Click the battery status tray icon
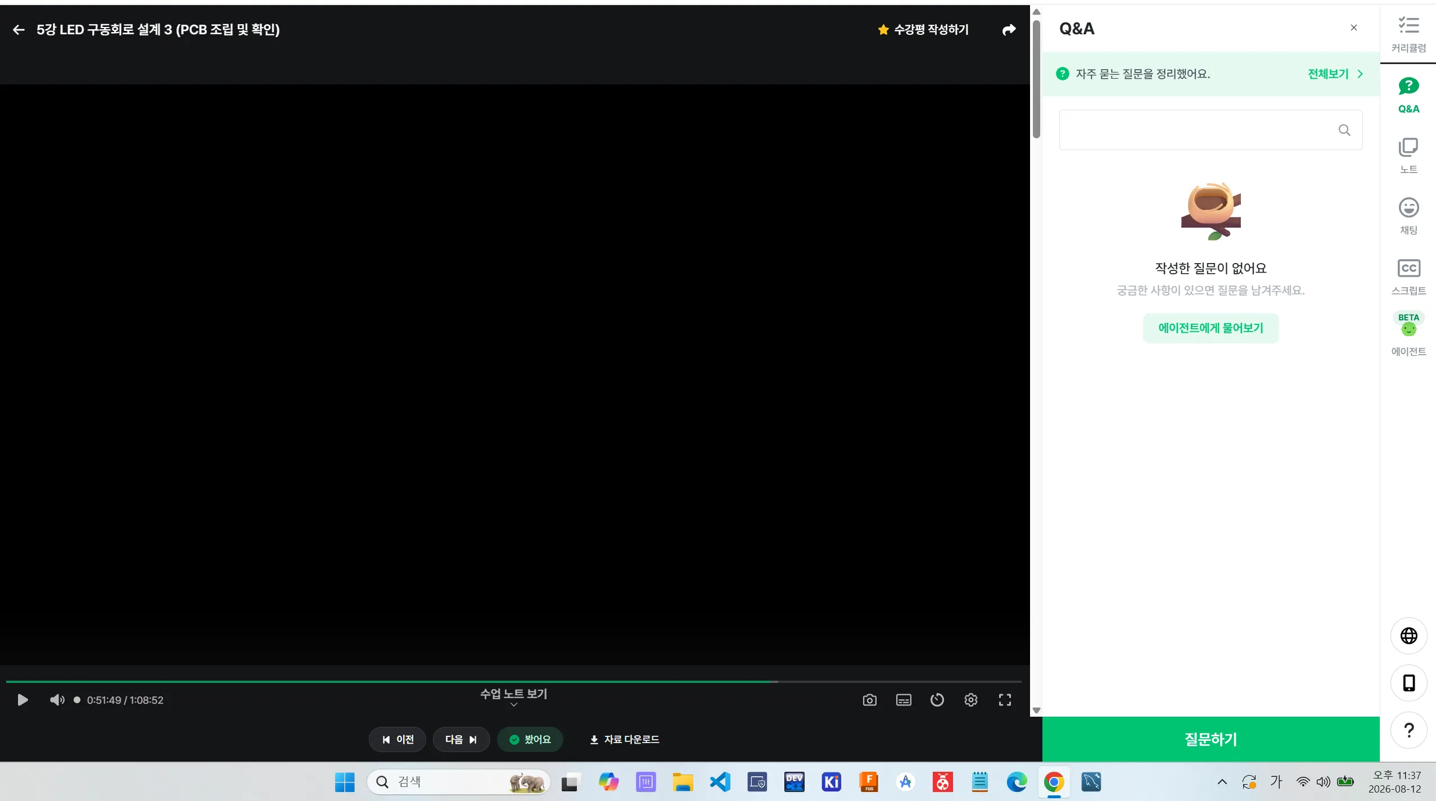The height and width of the screenshot is (801, 1436). [x=1345, y=781]
